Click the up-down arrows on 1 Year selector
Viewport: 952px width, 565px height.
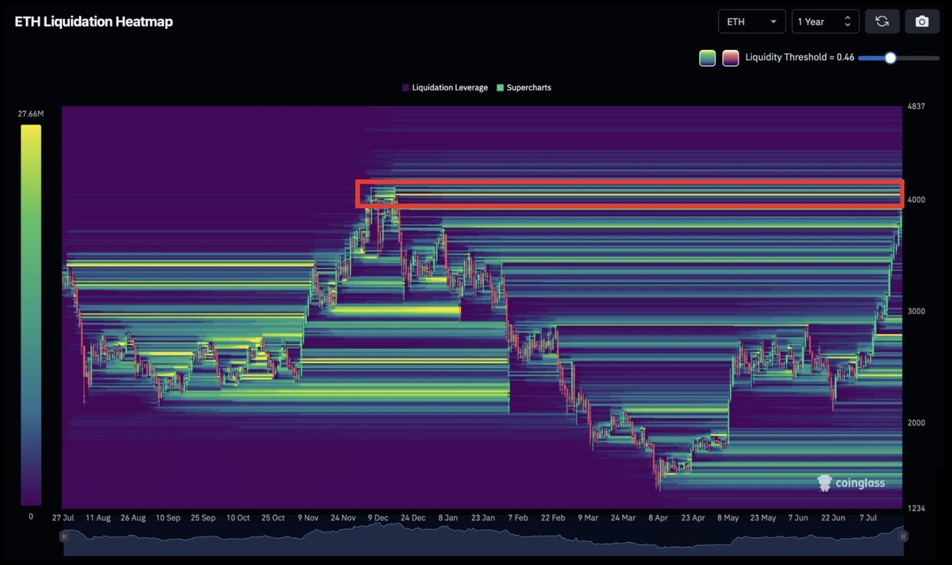pyautogui.click(x=847, y=21)
